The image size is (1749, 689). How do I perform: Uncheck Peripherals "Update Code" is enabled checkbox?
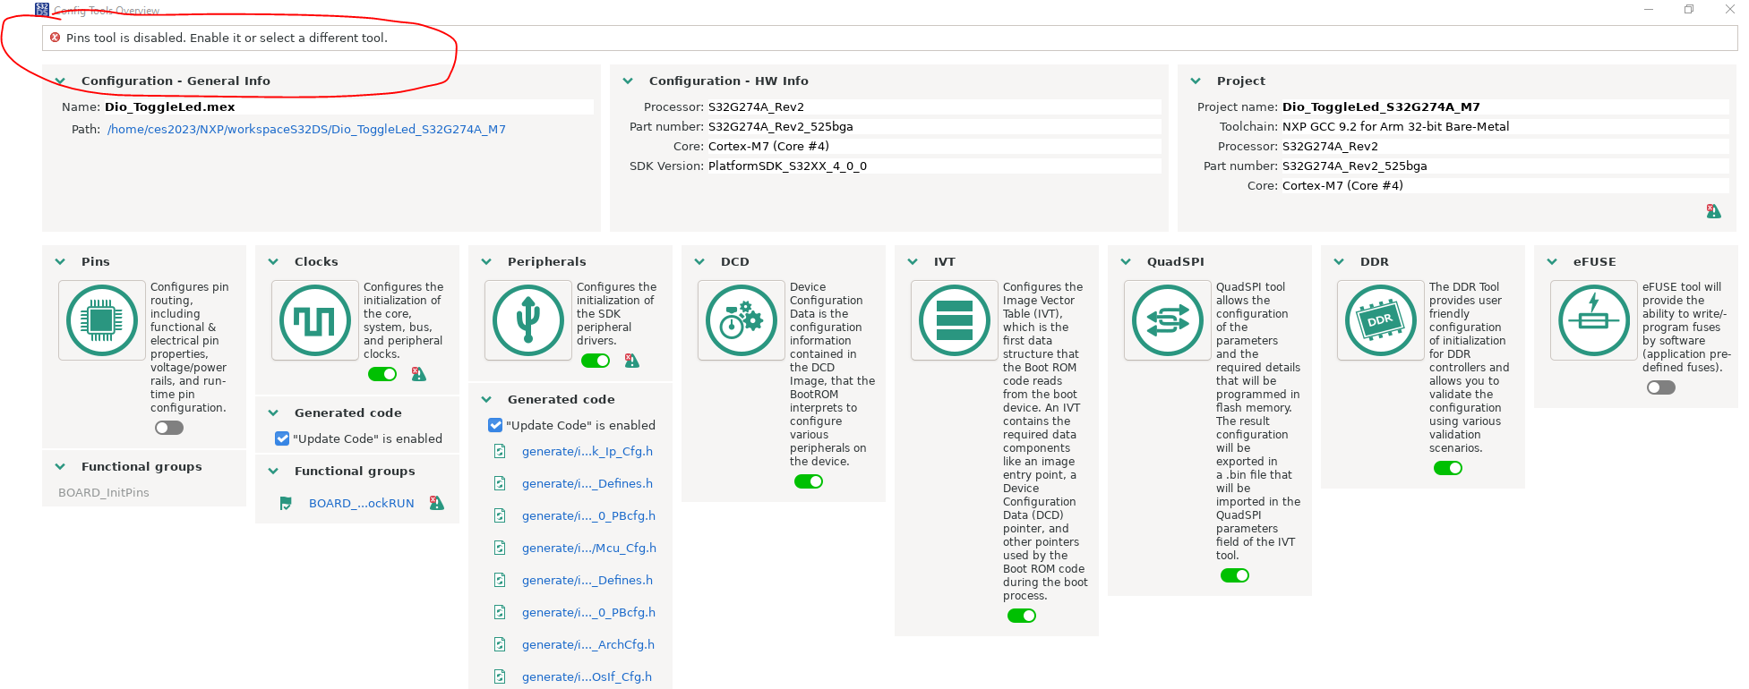[495, 425]
